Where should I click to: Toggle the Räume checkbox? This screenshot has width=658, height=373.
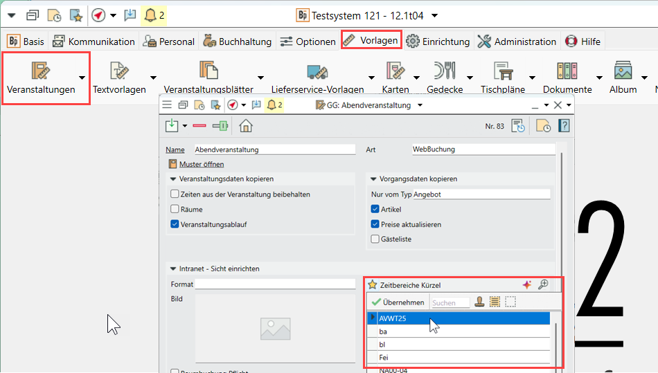pyautogui.click(x=175, y=208)
